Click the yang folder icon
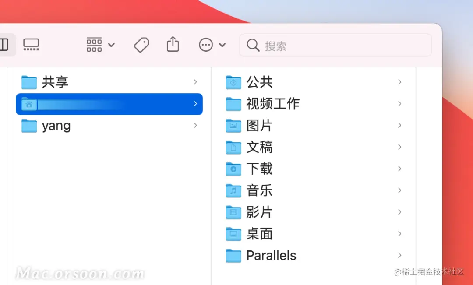The image size is (473, 285). tap(29, 126)
